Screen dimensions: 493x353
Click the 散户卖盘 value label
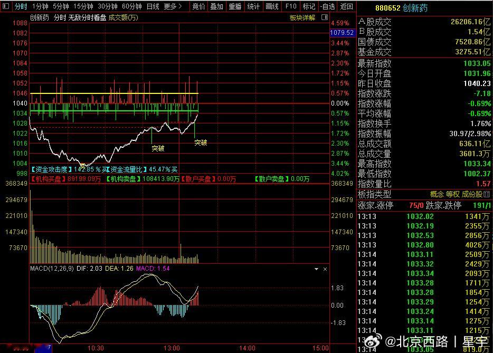click(x=282, y=179)
